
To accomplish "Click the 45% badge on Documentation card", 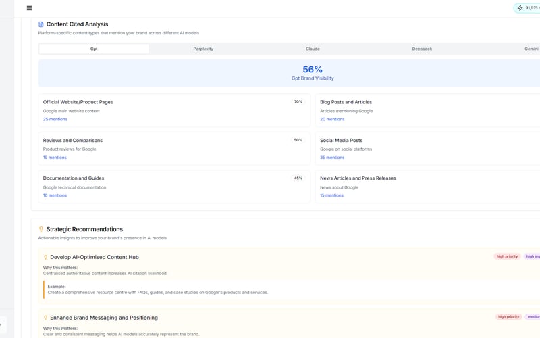I will (298, 178).
